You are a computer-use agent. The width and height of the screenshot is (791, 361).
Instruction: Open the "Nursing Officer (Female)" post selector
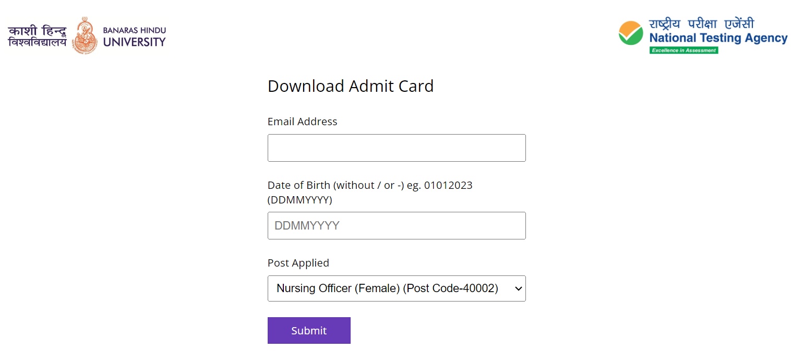[x=387, y=288]
